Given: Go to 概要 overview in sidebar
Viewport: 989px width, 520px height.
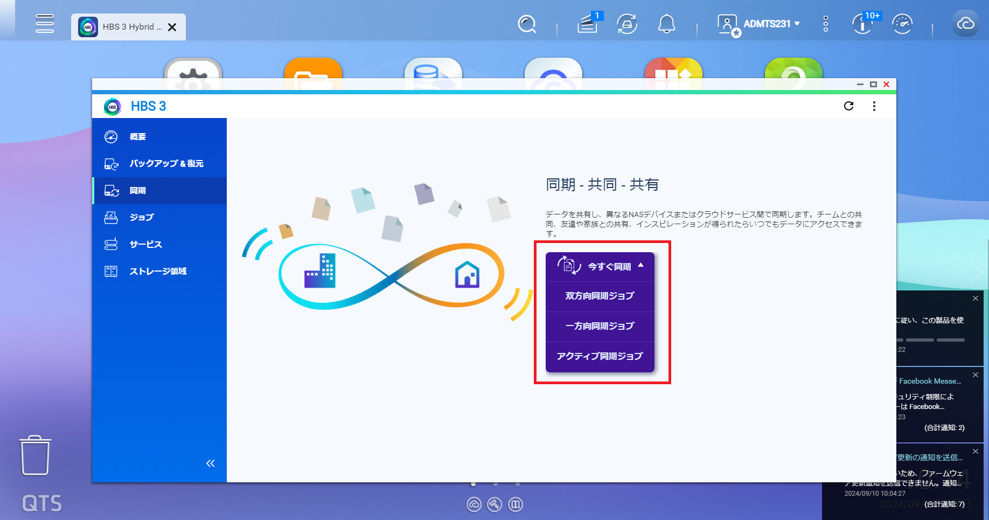Looking at the screenshot, I should 159,137.
